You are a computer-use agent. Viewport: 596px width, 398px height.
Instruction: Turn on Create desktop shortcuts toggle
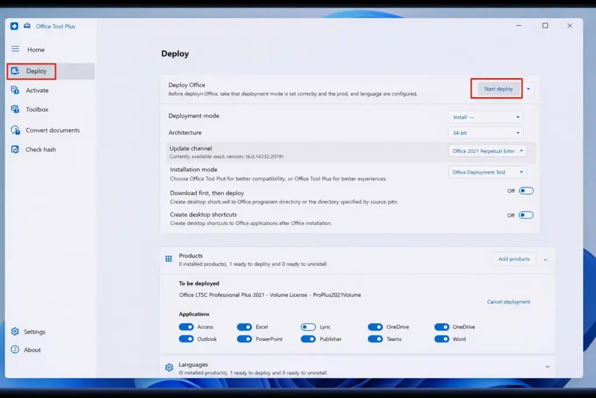click(526, 215)
